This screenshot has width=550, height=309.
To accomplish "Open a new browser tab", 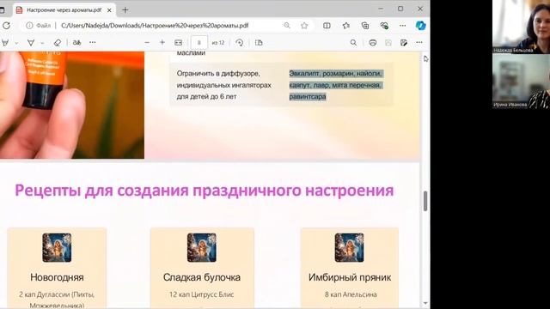I will click(x=125, y=10).
